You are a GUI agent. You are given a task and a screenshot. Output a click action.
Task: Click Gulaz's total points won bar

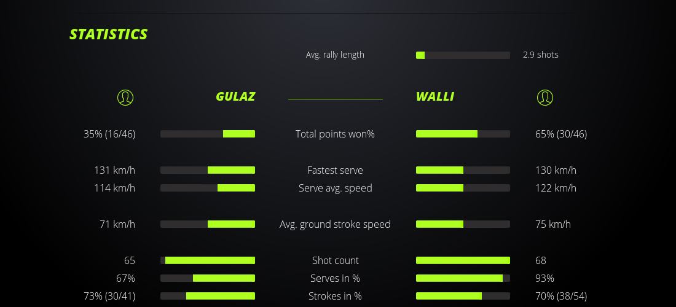point(208,134)
